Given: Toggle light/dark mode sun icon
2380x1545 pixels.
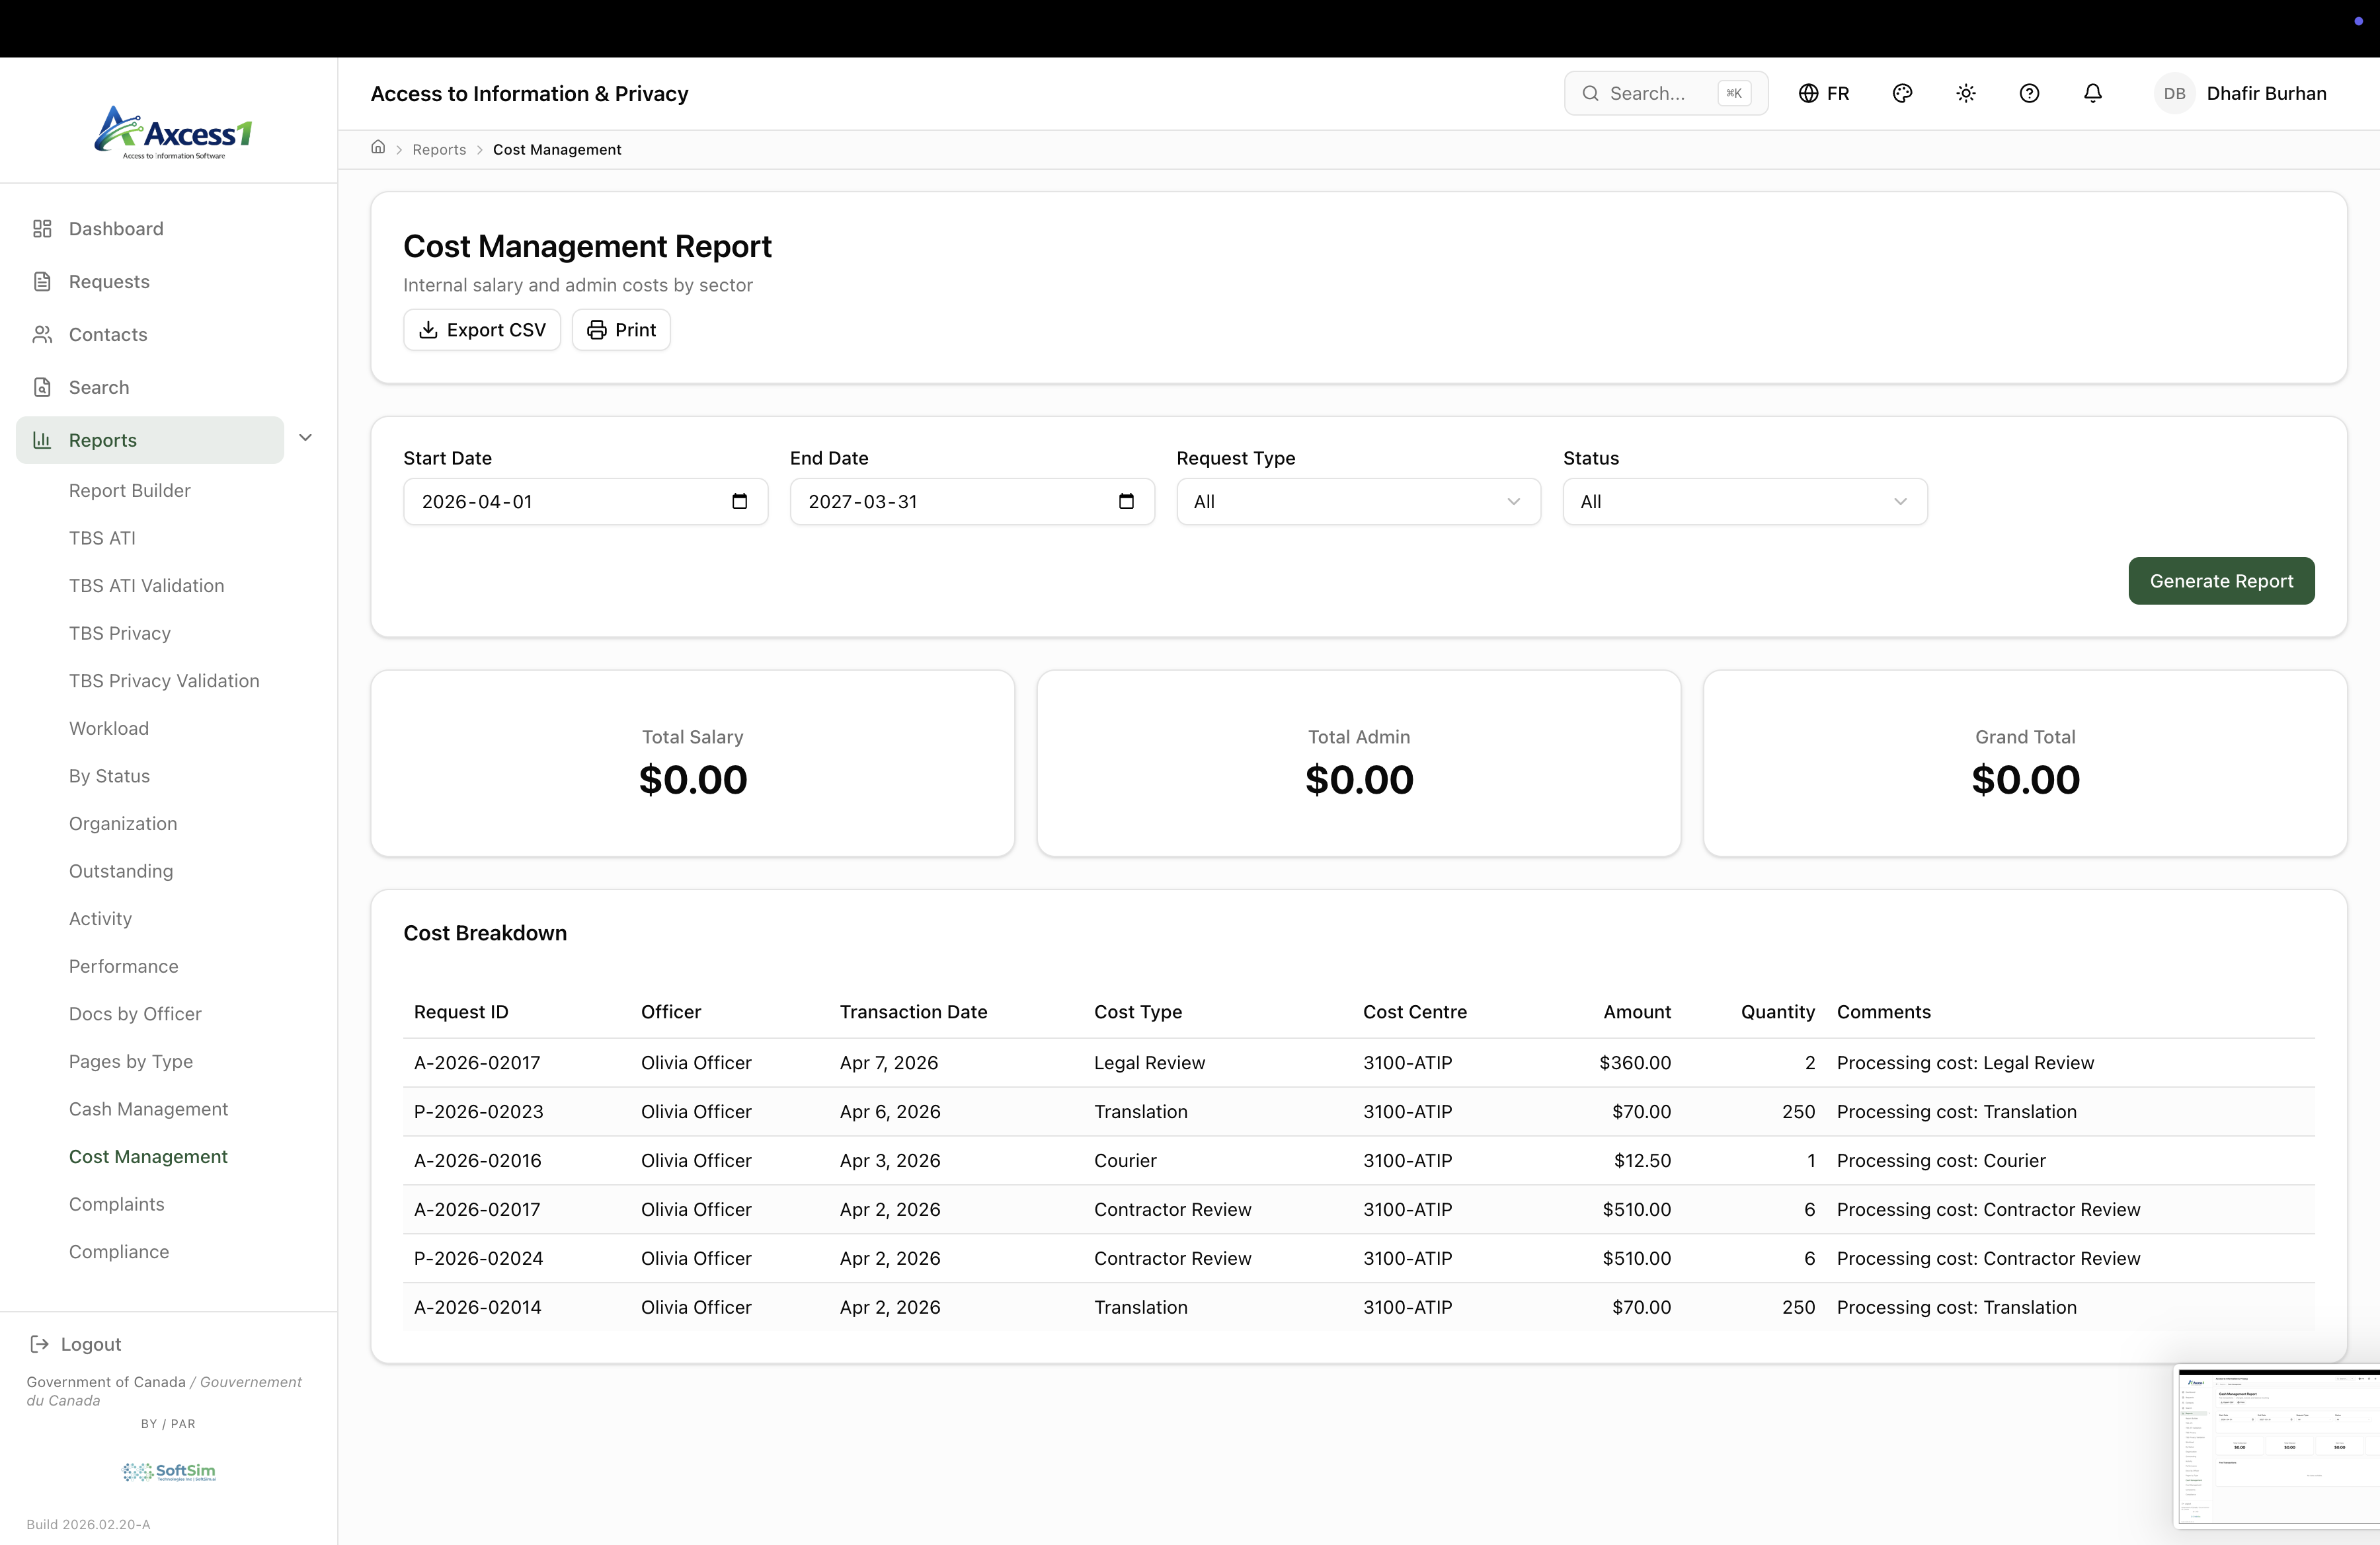Looking at the screenshot, I should click(x=1965, y=93).
